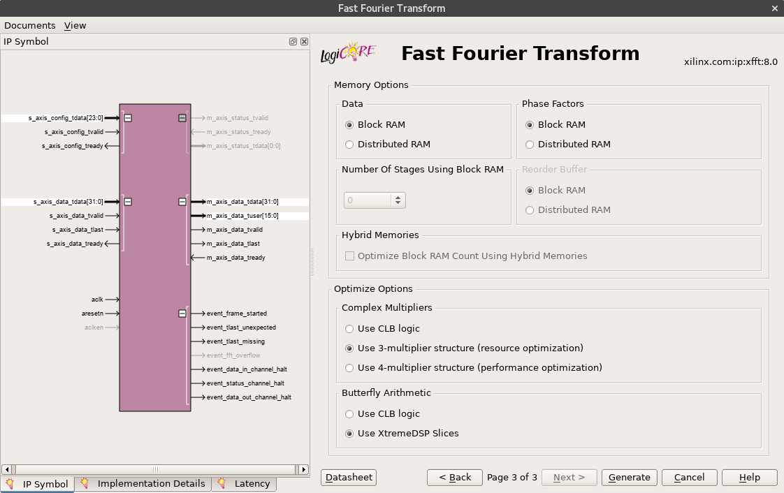Increment Number Of Stages Using Block RAM
784x493 pixels.
coord(398,198)
